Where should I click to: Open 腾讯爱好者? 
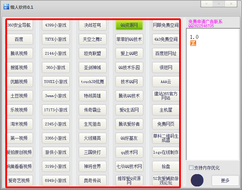pyautogui.click(x=129, y=124)
